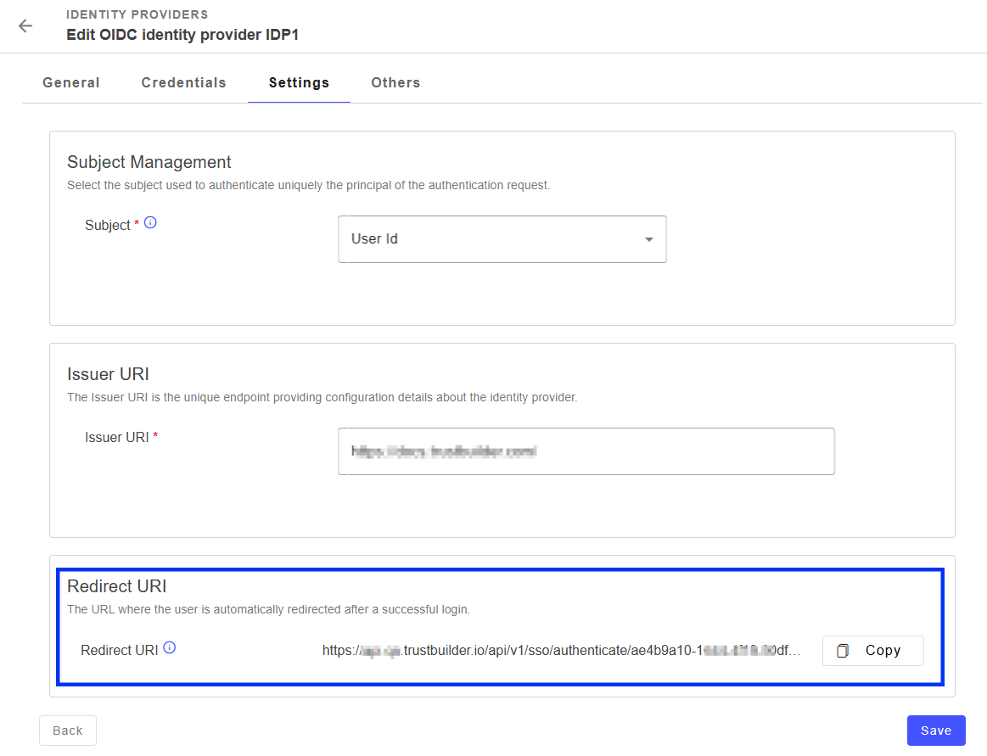Click the IDENTITY PROVIDERS breadcrumb label
Screen dimensions: 987x756
[137, 14]
